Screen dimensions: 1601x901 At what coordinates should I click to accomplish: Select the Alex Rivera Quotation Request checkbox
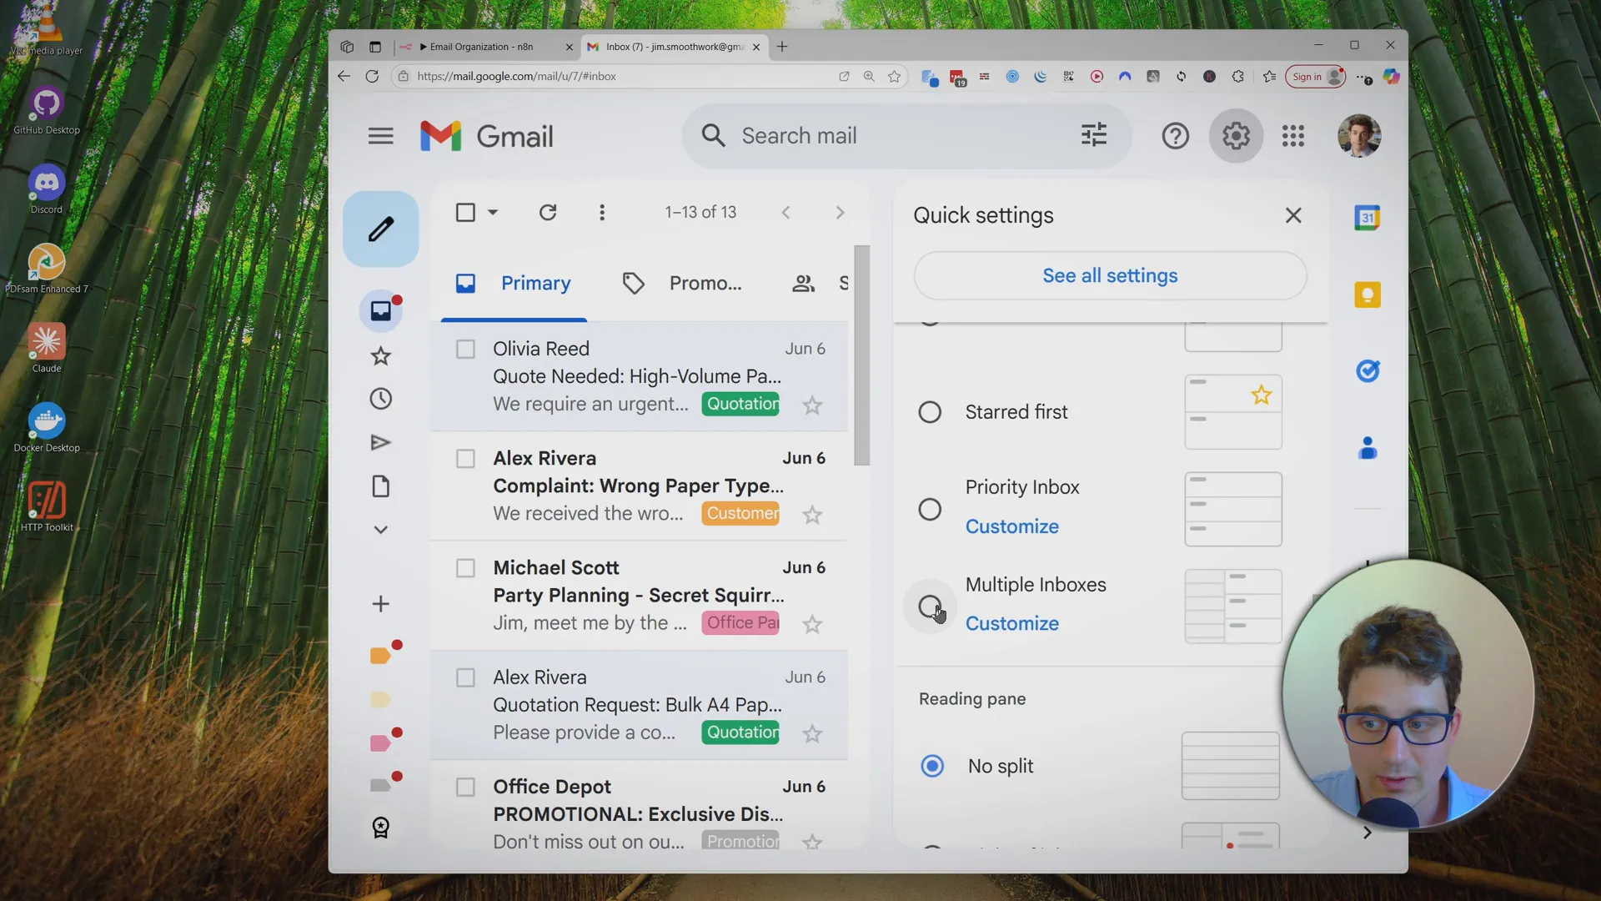(x=465, y=677)
